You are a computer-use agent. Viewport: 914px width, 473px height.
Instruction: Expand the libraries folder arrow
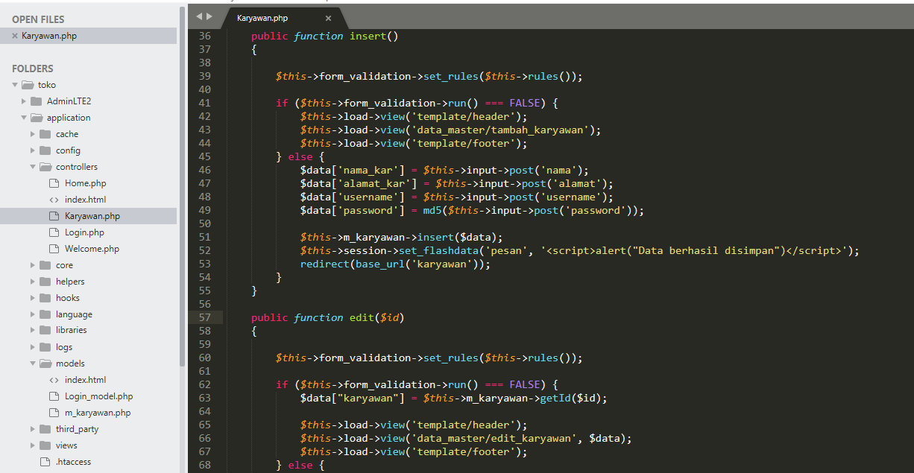(33, 330)
